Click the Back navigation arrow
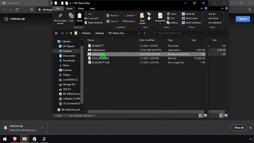 click(x=56, y=33)
